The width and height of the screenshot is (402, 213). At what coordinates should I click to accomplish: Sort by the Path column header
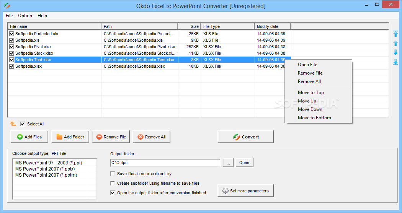point(140,26)
